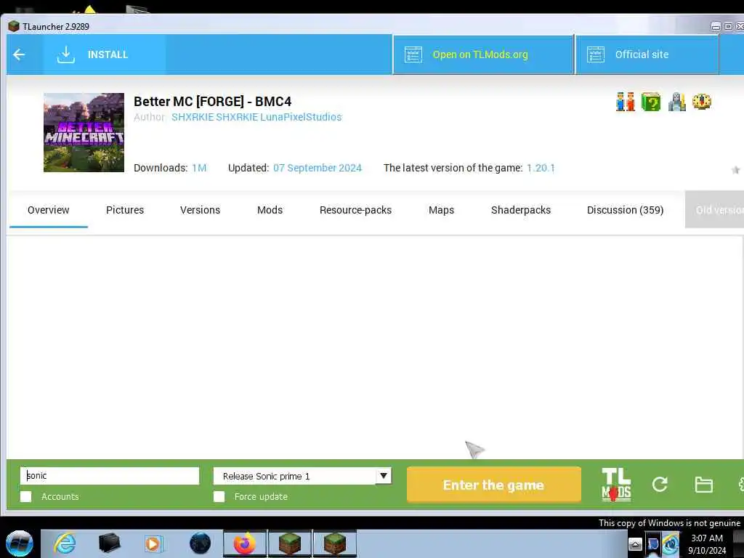Screen dimensions: 744x558
Task: Open the Windows Start orb
Action: tap(20, 543)
